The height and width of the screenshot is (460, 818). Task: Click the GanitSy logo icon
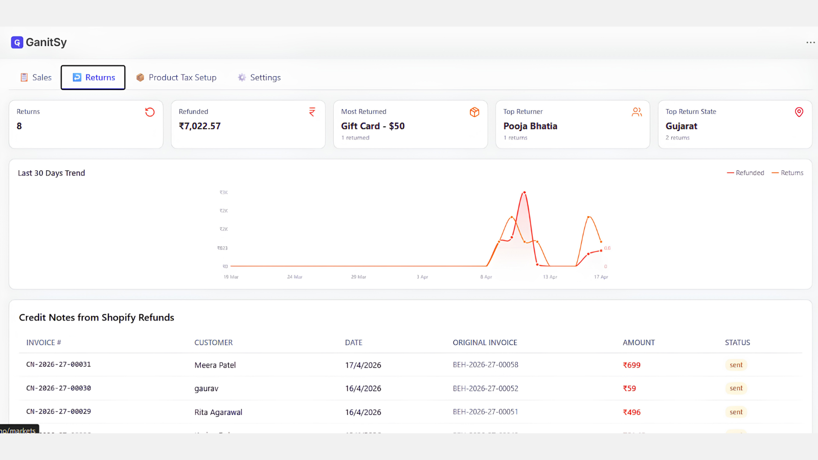click(17, 42)
